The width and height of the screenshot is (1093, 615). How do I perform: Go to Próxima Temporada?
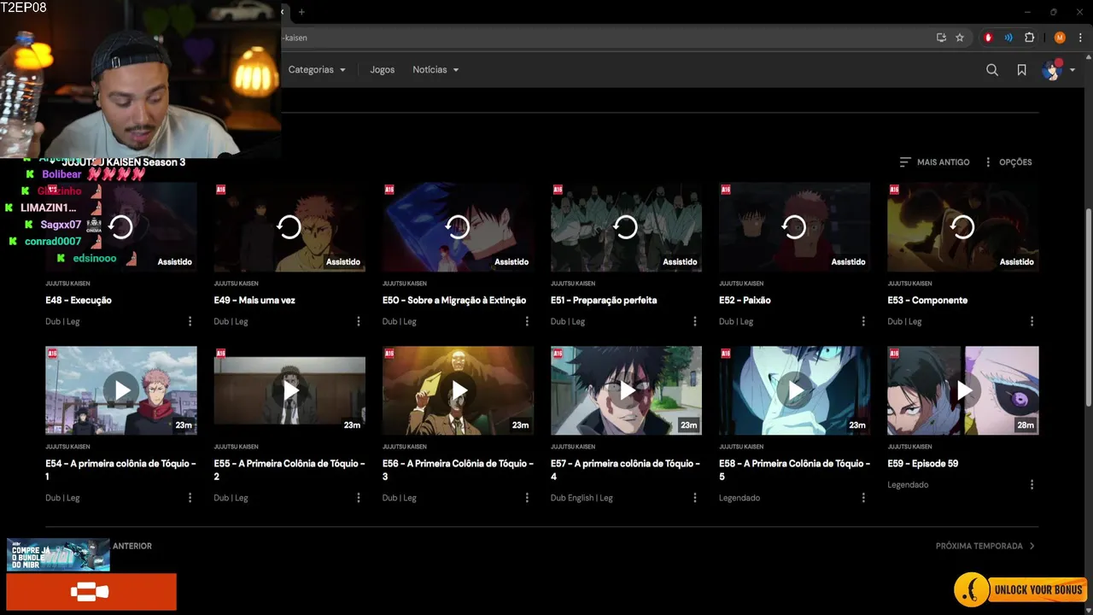(985, 546)
